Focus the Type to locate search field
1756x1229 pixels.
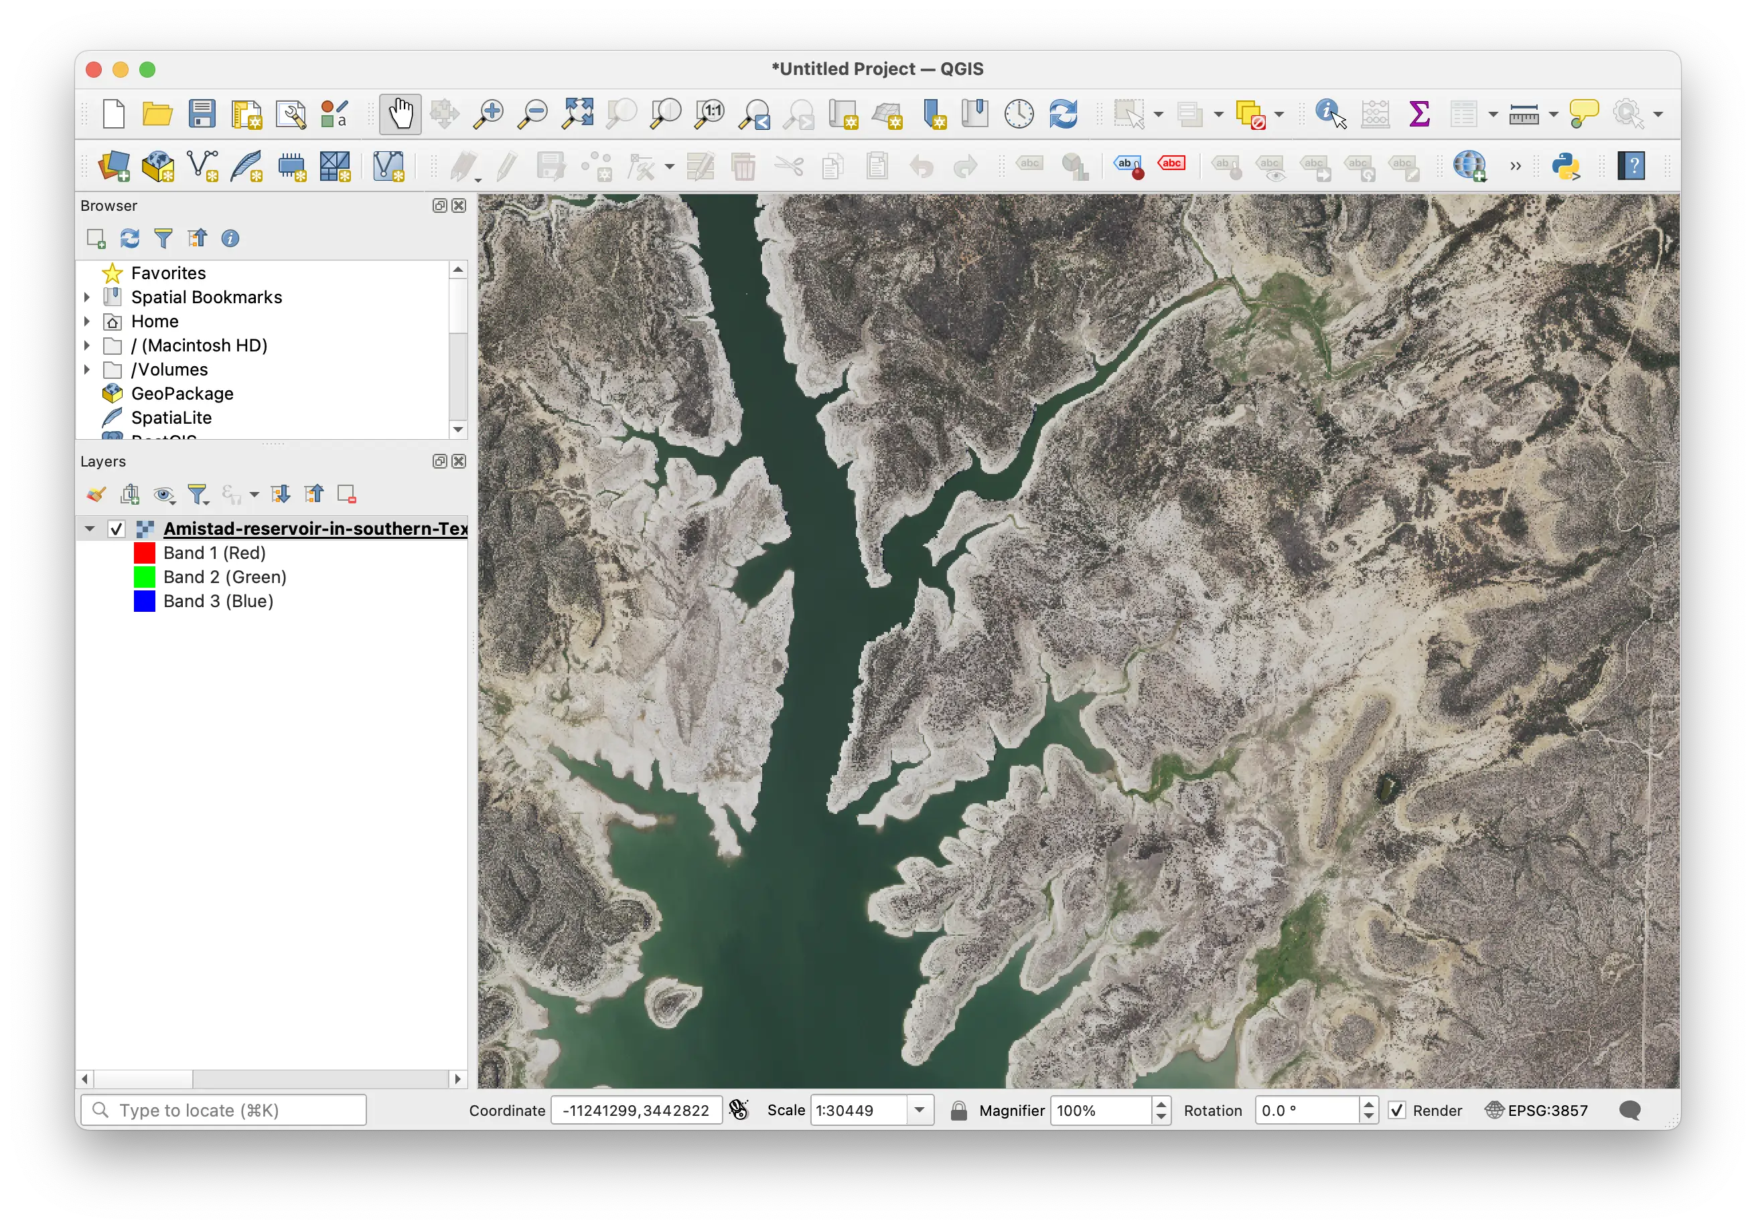coord(223,1111)
